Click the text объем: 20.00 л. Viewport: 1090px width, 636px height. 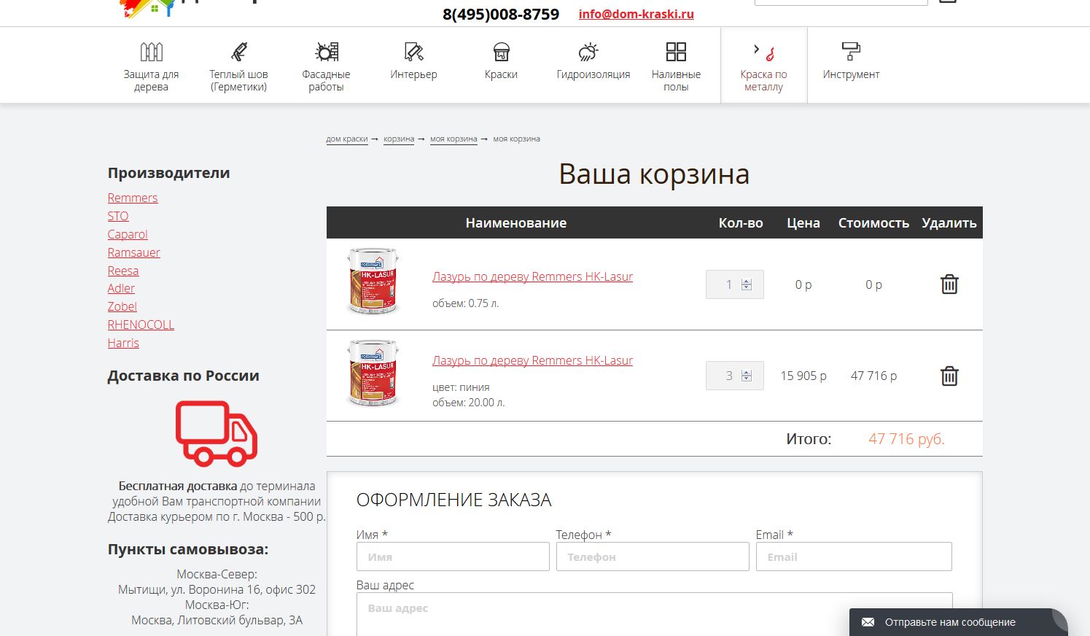[x=468, y=403]
